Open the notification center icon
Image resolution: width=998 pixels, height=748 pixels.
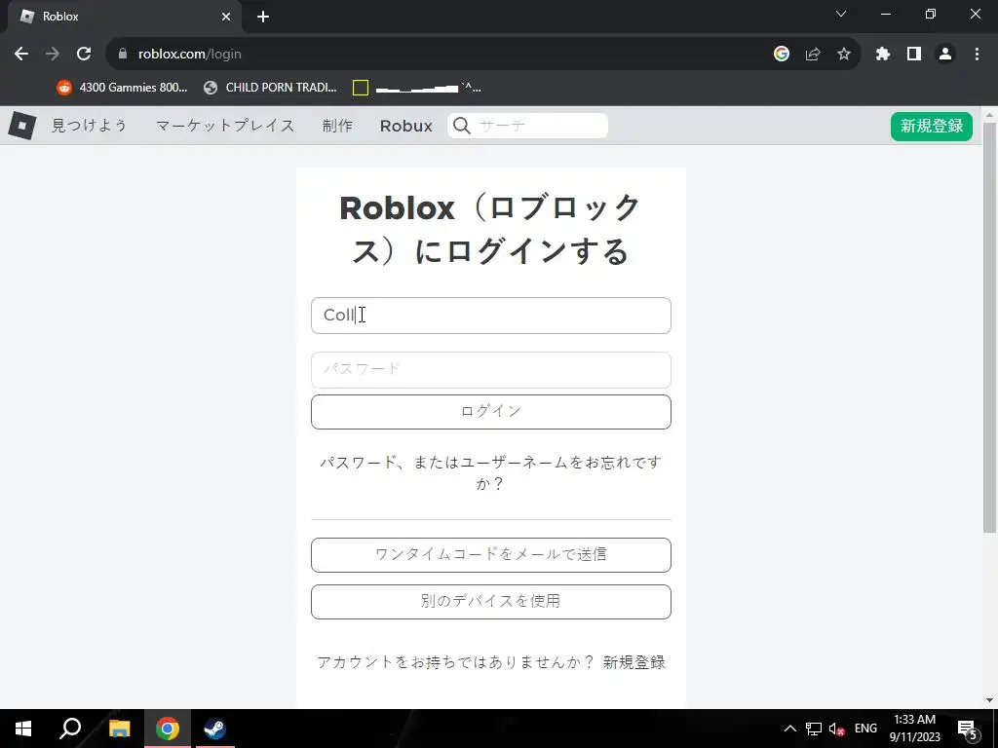pos(968,729)
